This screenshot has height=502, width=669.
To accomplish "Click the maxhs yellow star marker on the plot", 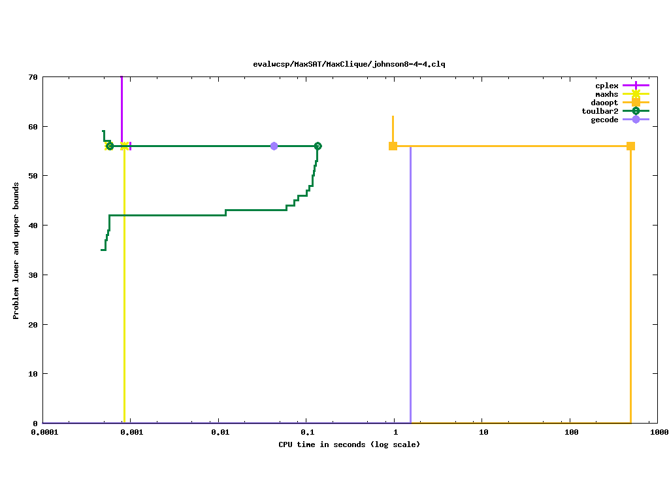I will click(124, 146).
